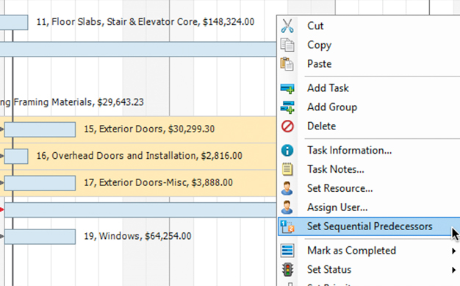Click the scissors Cut icon
The image size is (460, 286).
287,26
